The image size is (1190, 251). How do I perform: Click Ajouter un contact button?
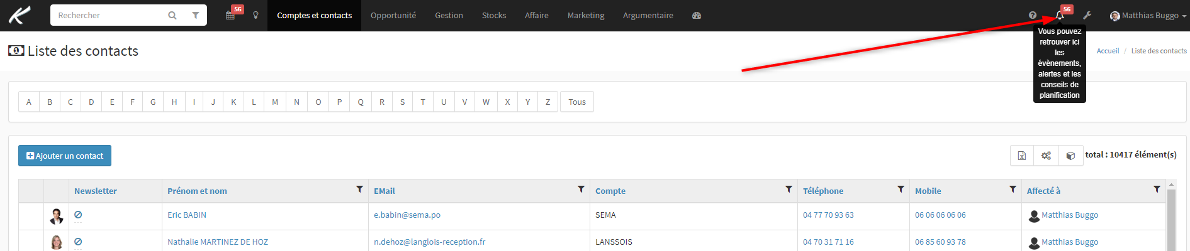click(x=65, y=156)
